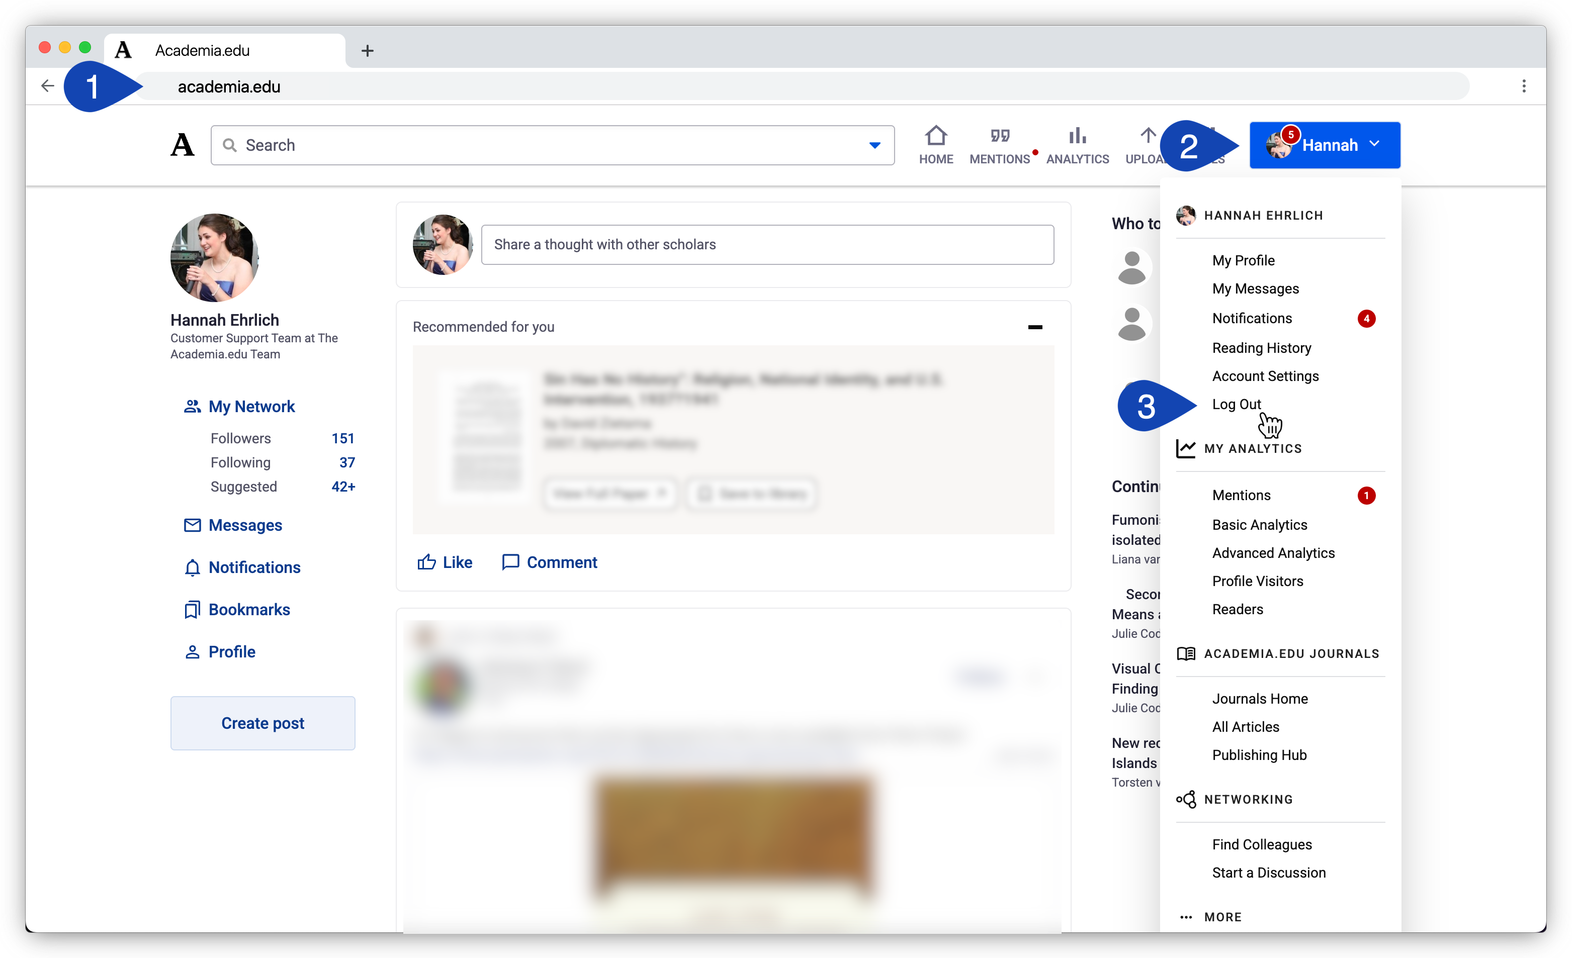Click the search magnifier icon
Viewport: 1579px width, 958px height.
click(x=229, y=145)
